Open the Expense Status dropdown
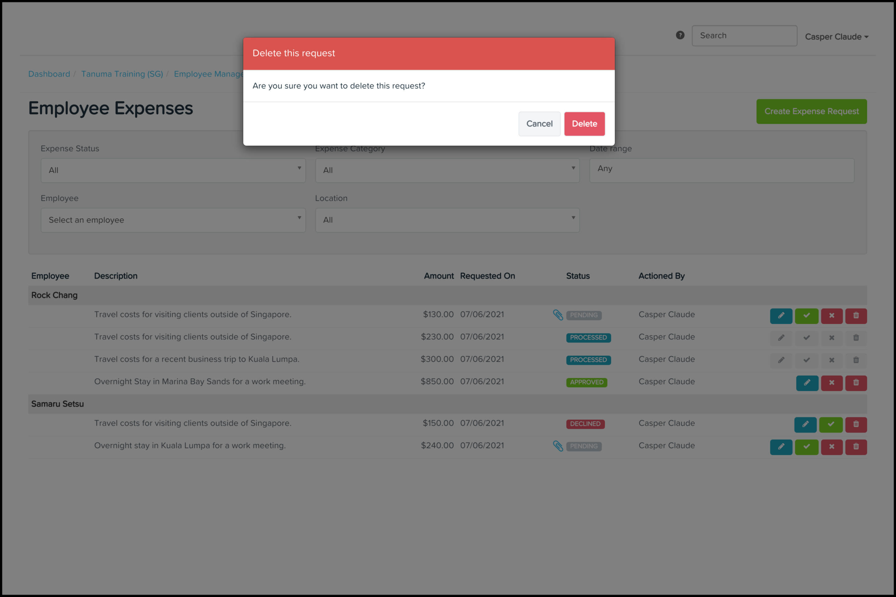Viewport: 896px width, 597px height. (x=173, y=170)
